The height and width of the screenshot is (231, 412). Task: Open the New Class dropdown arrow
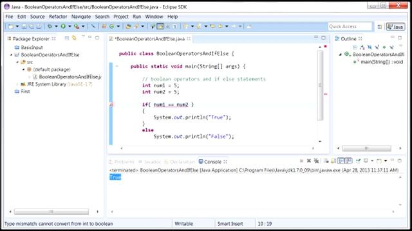tap(118, 26)
